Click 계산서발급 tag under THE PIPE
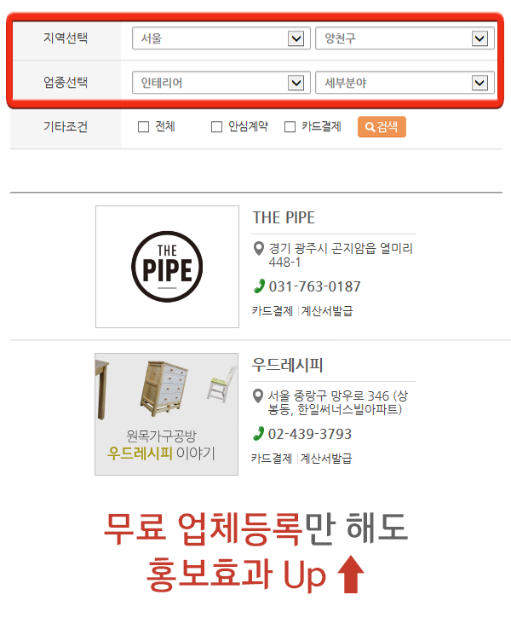 pos(327,311)
